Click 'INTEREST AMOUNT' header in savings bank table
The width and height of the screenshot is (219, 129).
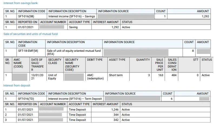click(106, 22)
